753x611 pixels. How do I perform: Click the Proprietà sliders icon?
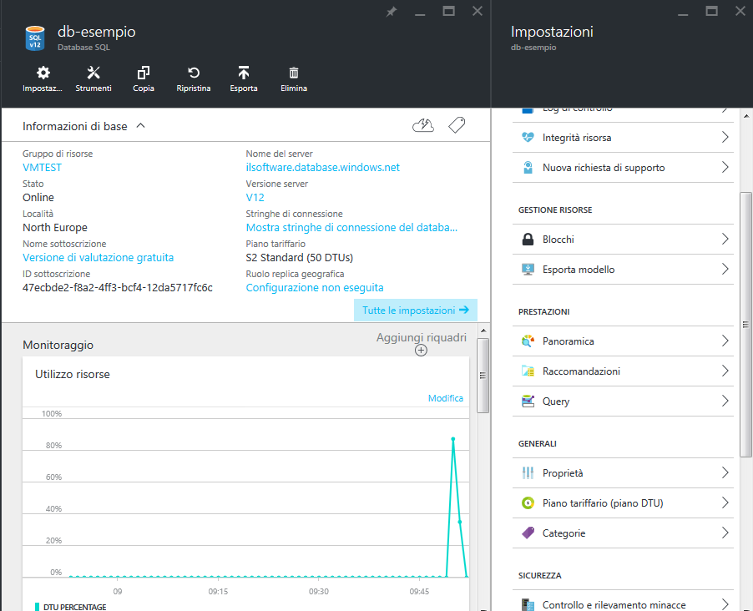pyautogui.click(x=528, y=473)
